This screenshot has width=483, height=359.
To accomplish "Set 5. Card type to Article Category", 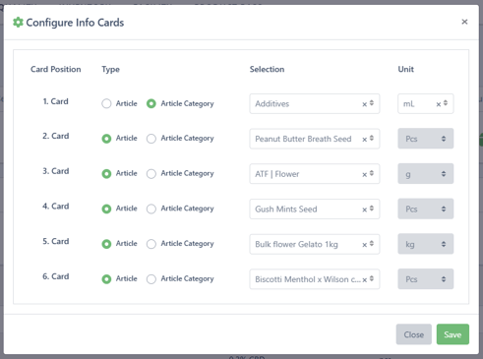I will coord(151,244).
